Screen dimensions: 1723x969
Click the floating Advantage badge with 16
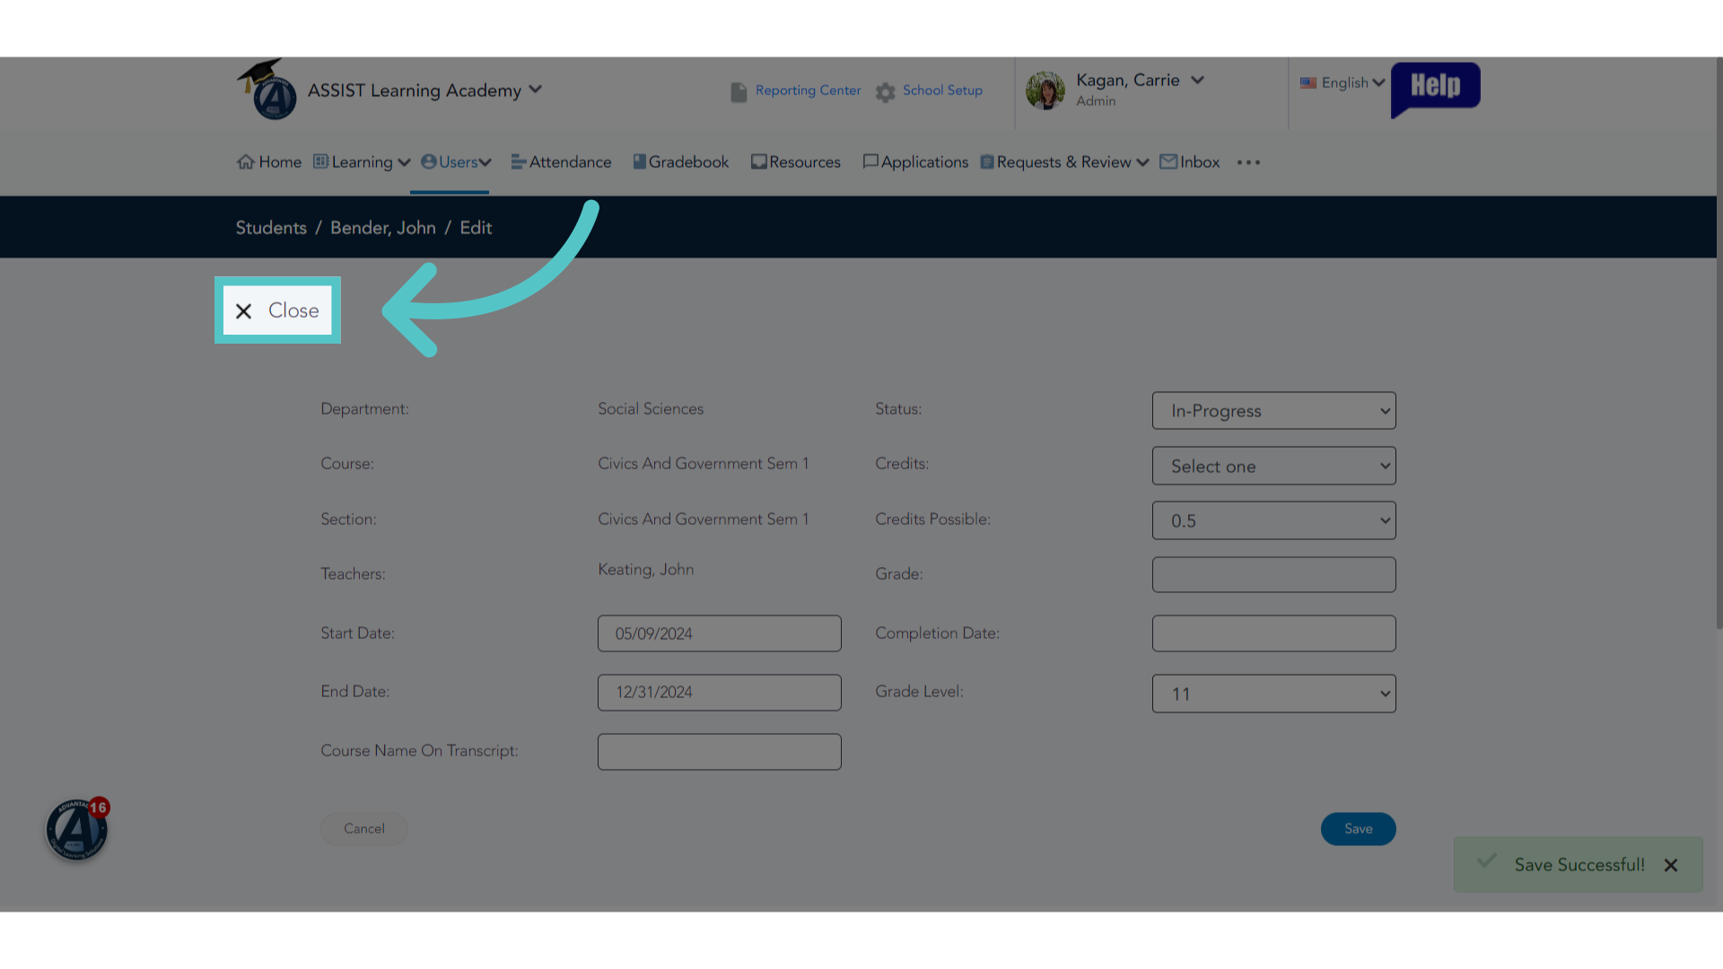[x=77, y=829]
